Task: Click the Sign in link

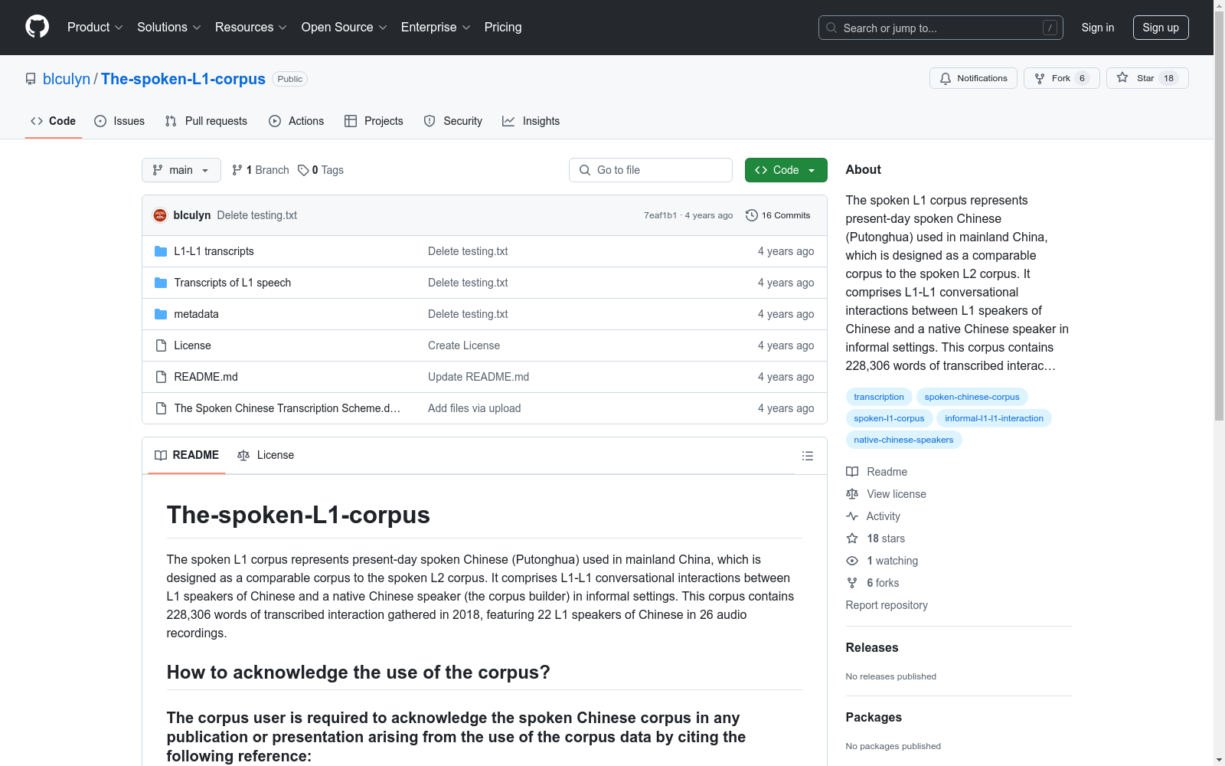Action: click(1098, 28)
